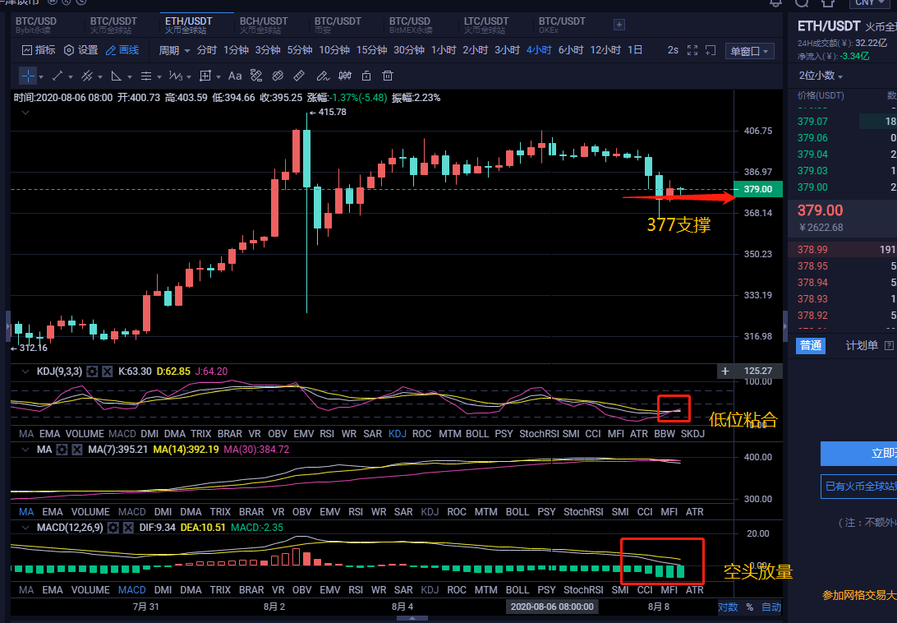Collapse main chart info chevron
Screen dimensions: 897x623
coord(25,113)
